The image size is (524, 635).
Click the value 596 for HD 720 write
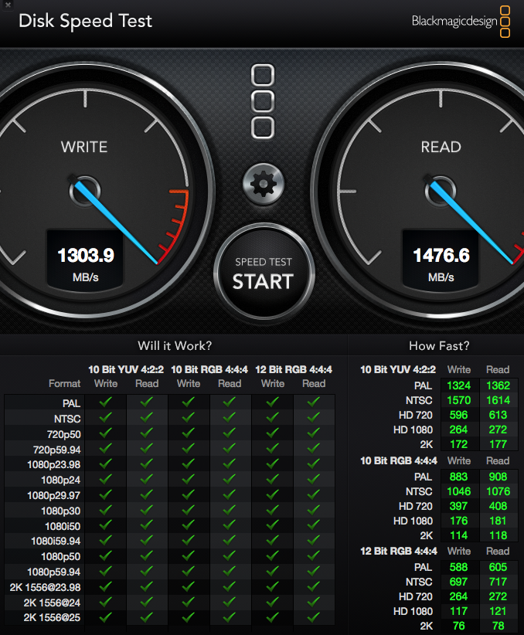coord(459,415)
